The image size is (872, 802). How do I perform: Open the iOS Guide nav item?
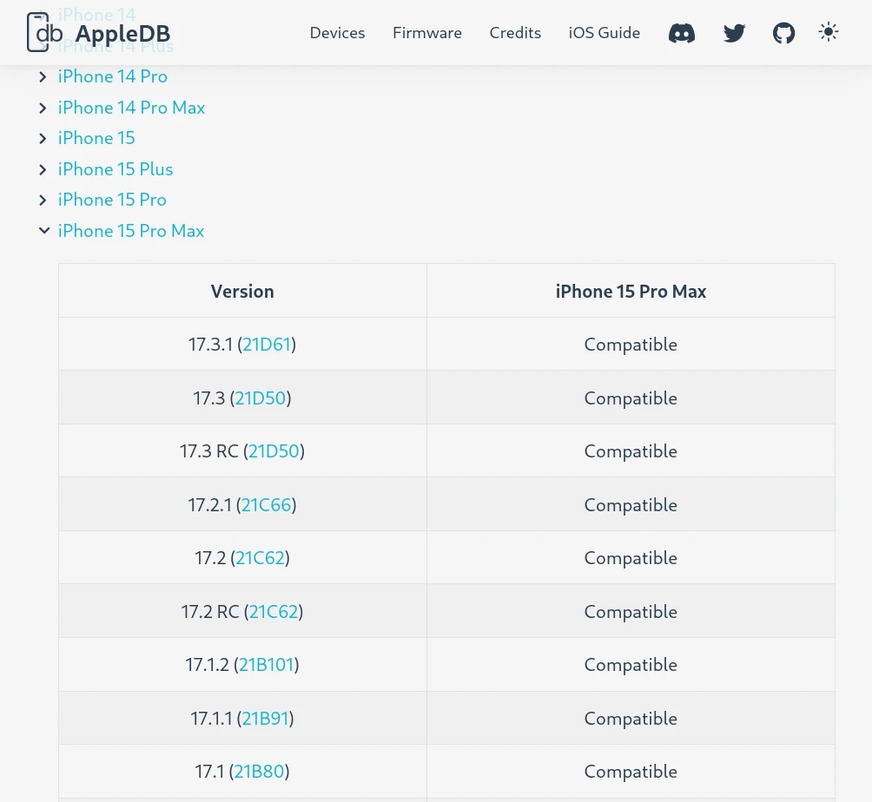point(604,33)
